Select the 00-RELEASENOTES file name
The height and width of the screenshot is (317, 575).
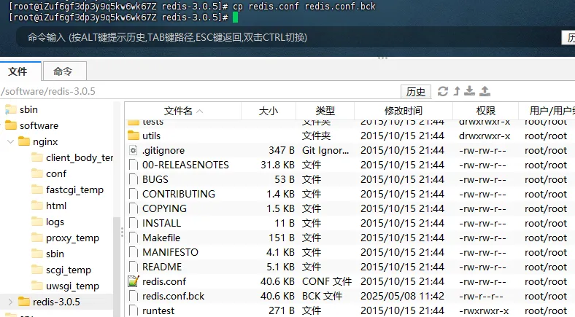(185, 165)
